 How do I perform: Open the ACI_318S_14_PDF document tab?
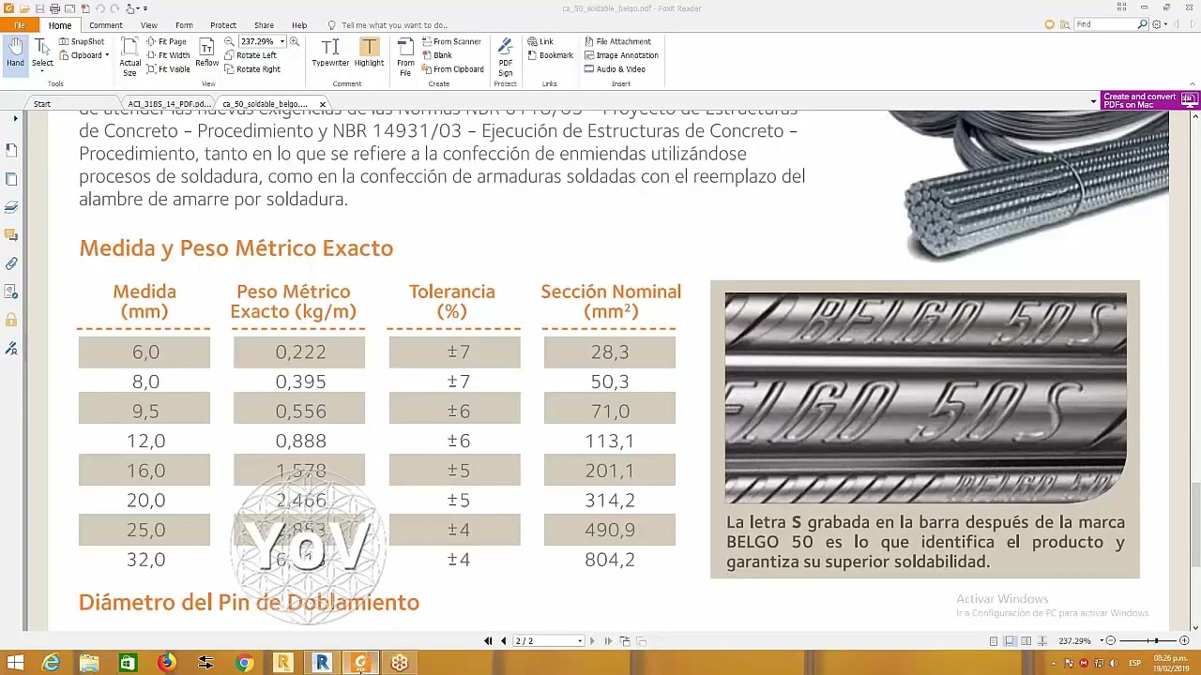pyautogui.click(x=170, y=104)
